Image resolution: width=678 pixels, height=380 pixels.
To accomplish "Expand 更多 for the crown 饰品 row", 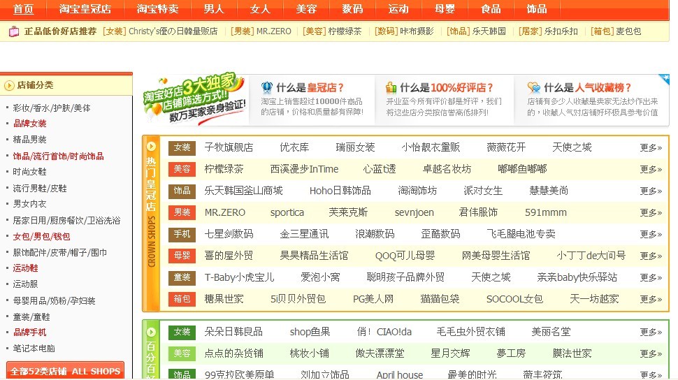I will click(651, 191).
